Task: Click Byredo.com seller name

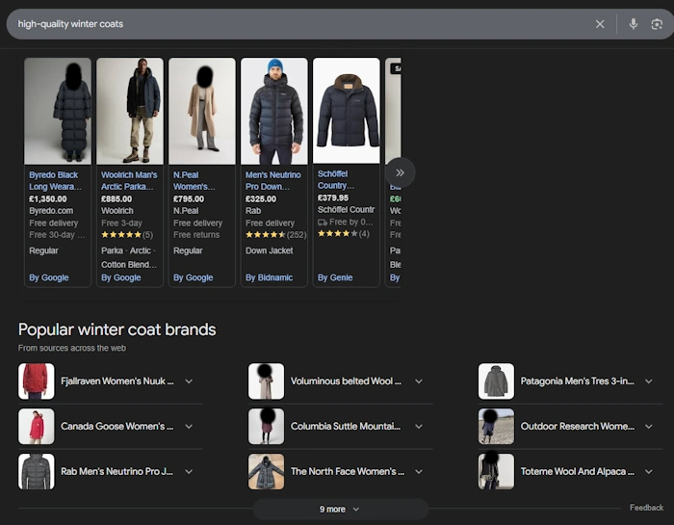Action: pos(51,211)
